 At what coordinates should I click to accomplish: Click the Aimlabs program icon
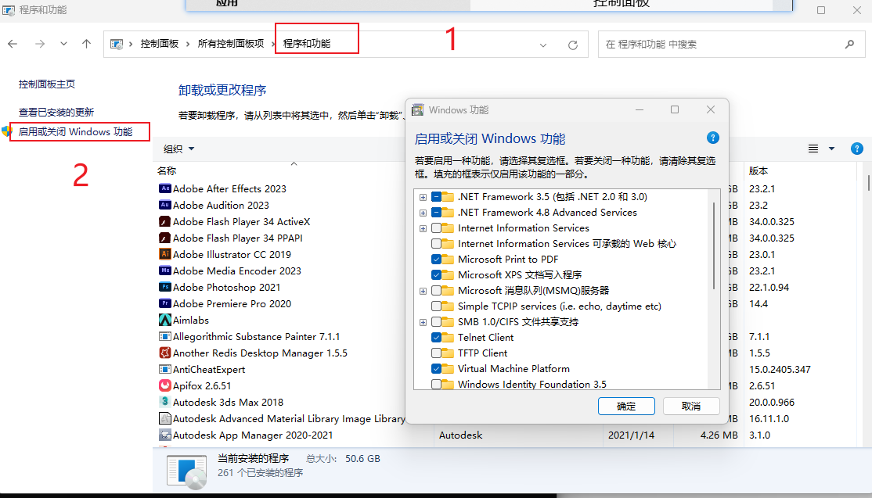tap(164, 320)
